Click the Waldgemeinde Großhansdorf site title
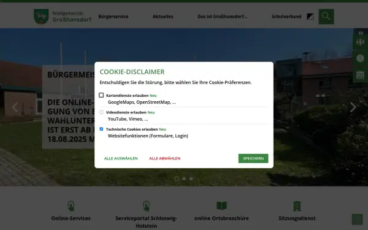The width and height of the screenshot is (368, 230). coord(72,17)
